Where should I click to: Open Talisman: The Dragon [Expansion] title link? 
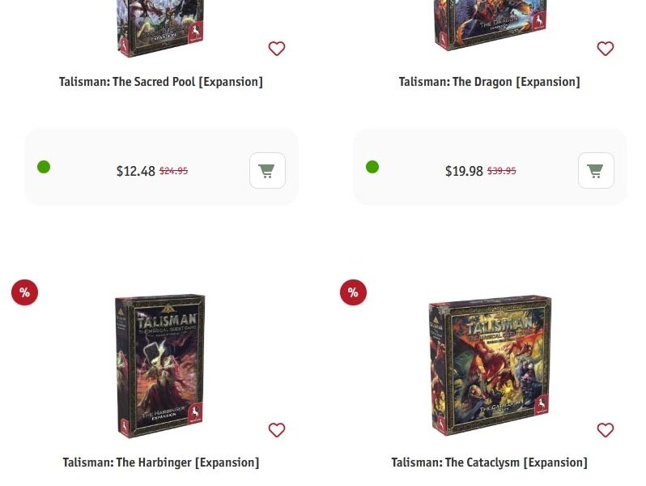tap(490, 82)
